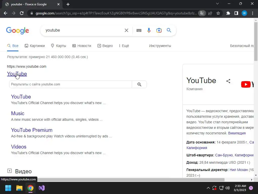Image resolution: width=258 pixels, height=194 pixels.
Task: Start voice search with the microphone
Action: (x=149, y=30)
